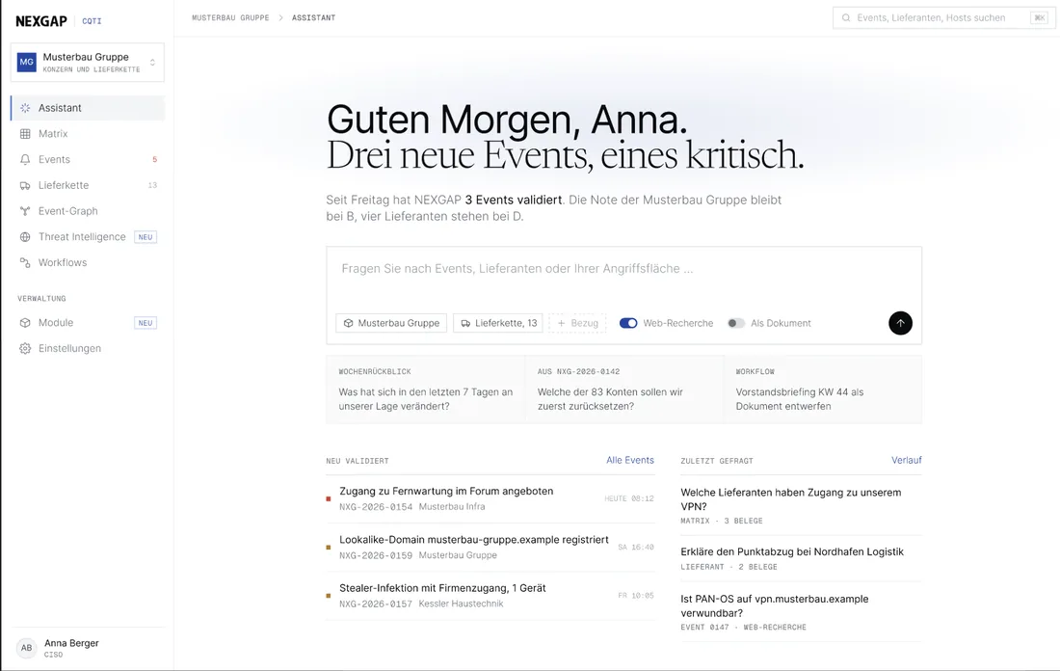This screenshot has width=1060, height=671.
Task: Click the Events bell icon
Action: click(25, 160)
